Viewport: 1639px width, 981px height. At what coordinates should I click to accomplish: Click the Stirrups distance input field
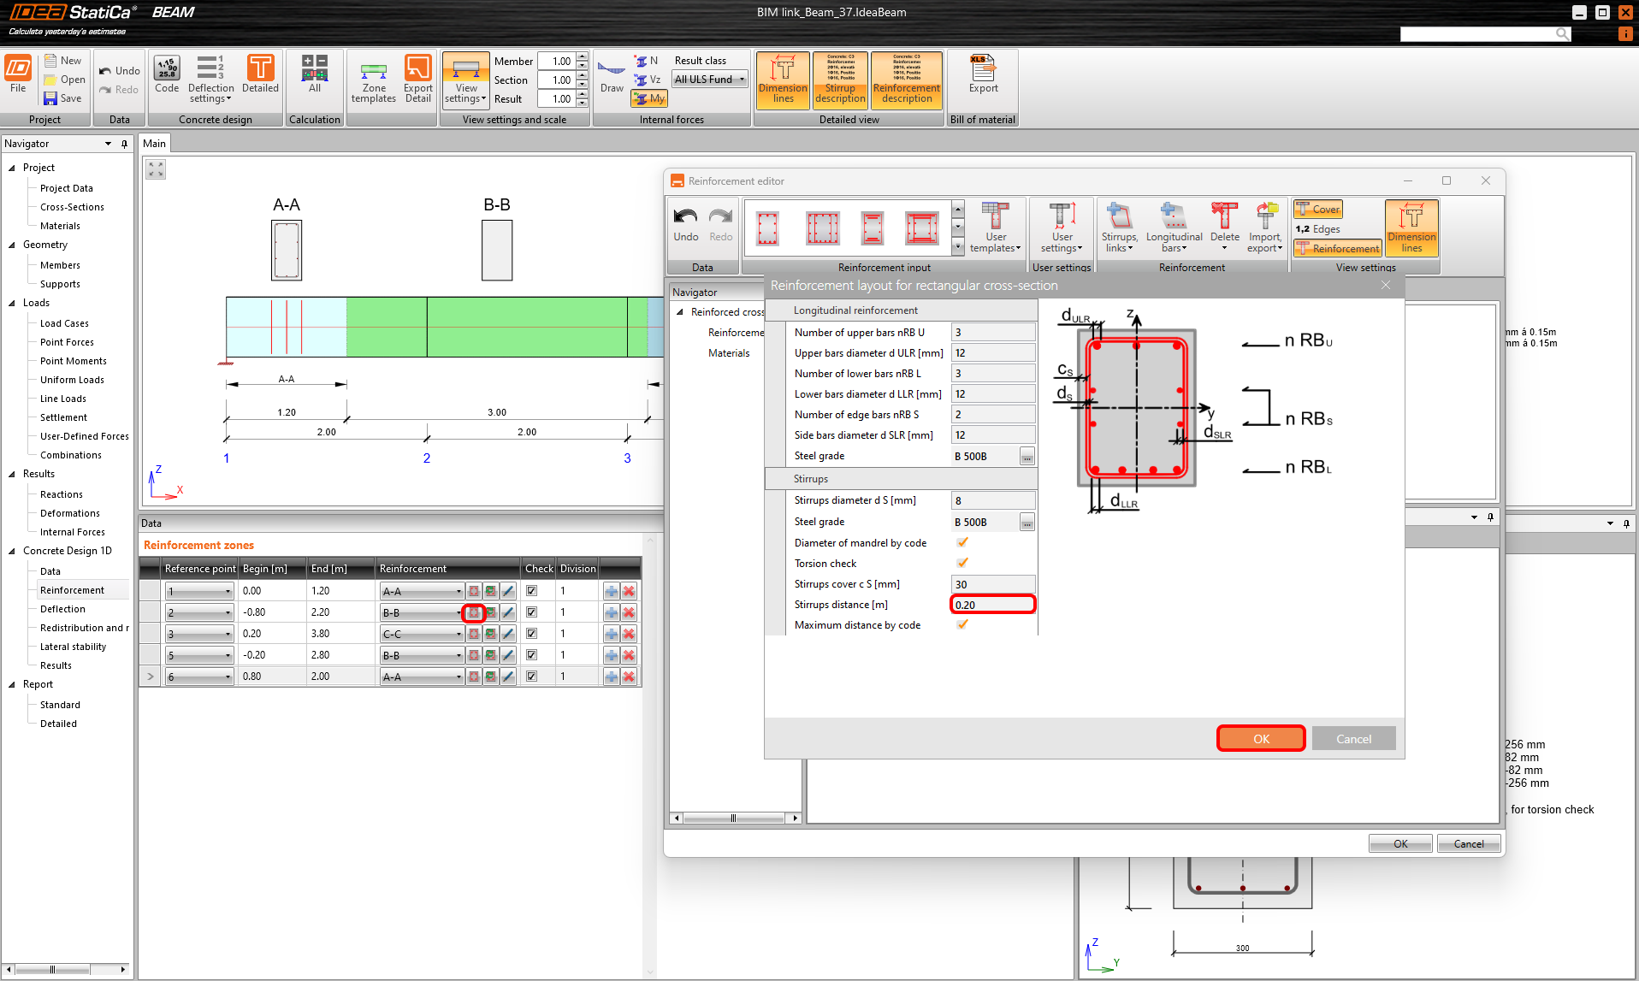pos(992,605)
